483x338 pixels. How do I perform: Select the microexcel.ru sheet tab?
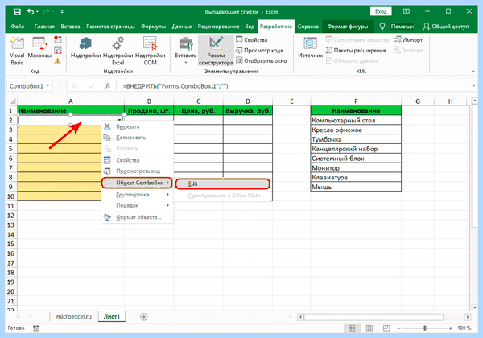[x=74, y=316]
